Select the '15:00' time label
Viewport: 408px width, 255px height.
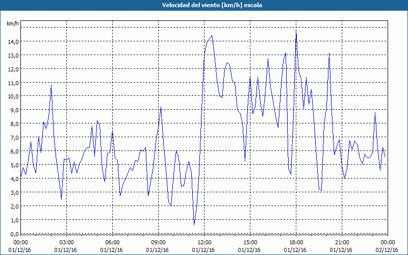[x=250, y=243]
